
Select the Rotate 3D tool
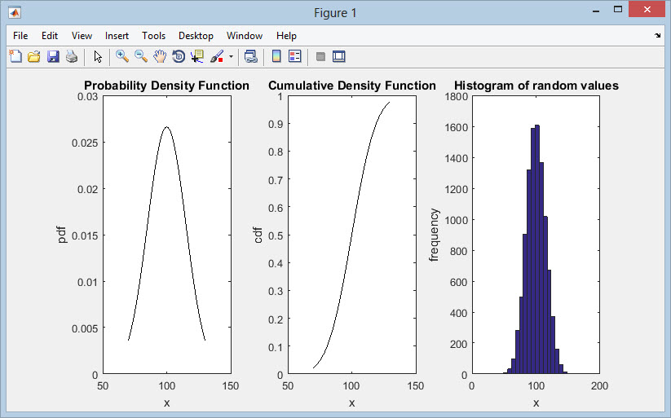[x=179, y=56]
